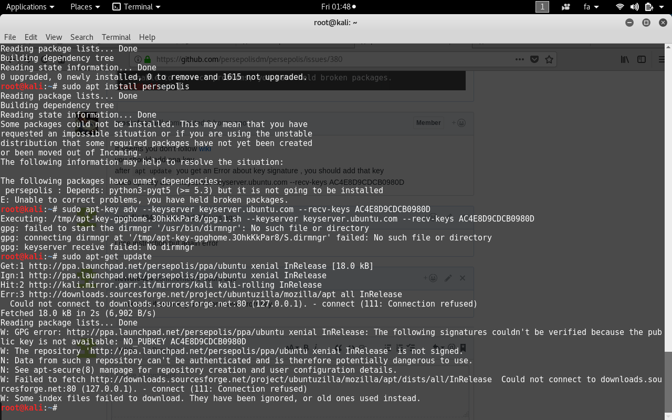Click the Wi-Fi status icon
This screenshot has height=420, width=672.
[620, 7]
